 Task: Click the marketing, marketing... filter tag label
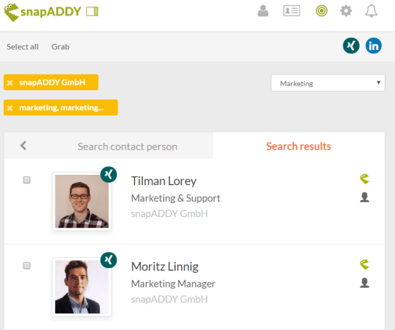[x=61, y=107]
